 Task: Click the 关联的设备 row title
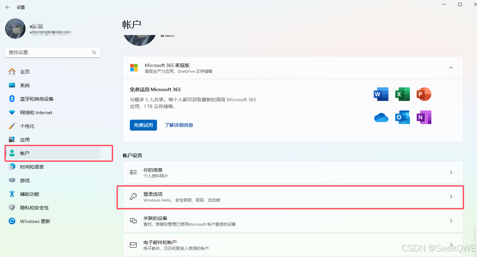[x=155, y=218]
